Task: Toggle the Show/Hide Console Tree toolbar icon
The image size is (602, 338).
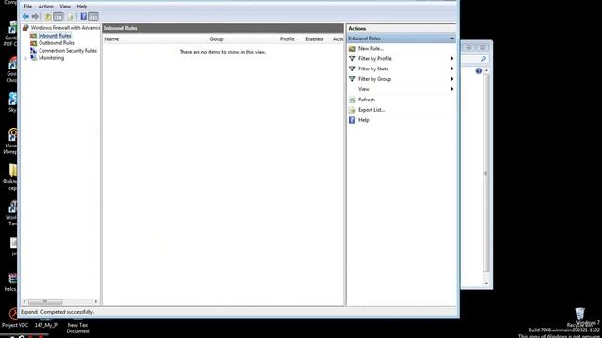Action: point(58,17)
